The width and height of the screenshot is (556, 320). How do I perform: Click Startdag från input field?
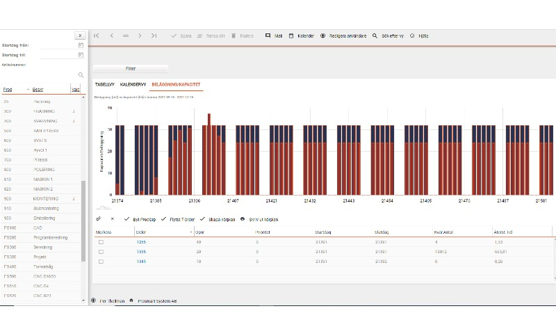tap(58, 45)
